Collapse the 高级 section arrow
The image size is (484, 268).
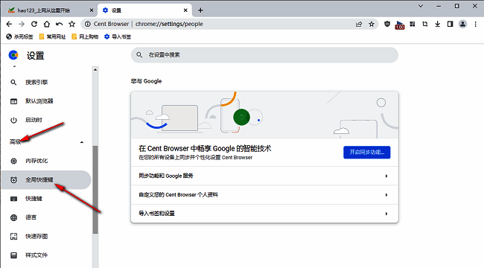(x=82, y=142)
